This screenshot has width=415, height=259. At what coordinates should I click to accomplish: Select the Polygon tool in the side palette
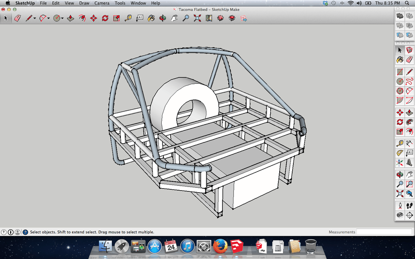[400, 91]
